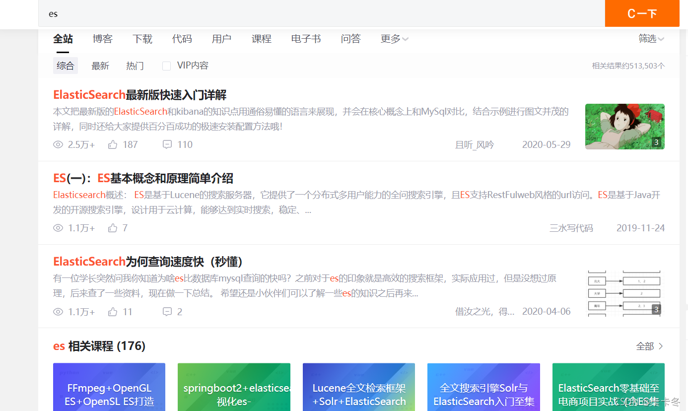Select the 代码 tab
Screen dimensions: 688x411
click(x=182, y=39)
